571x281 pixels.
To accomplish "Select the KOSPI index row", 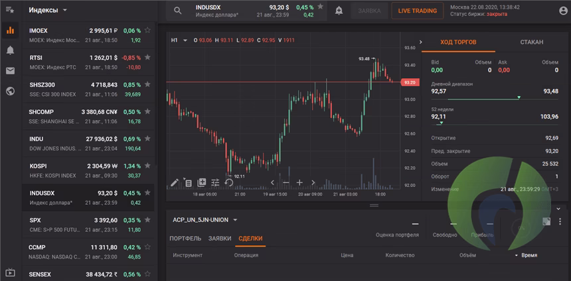I will [88, 170].
